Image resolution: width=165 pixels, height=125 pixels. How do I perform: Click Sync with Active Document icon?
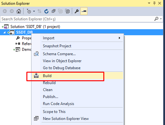pos(40,11)
